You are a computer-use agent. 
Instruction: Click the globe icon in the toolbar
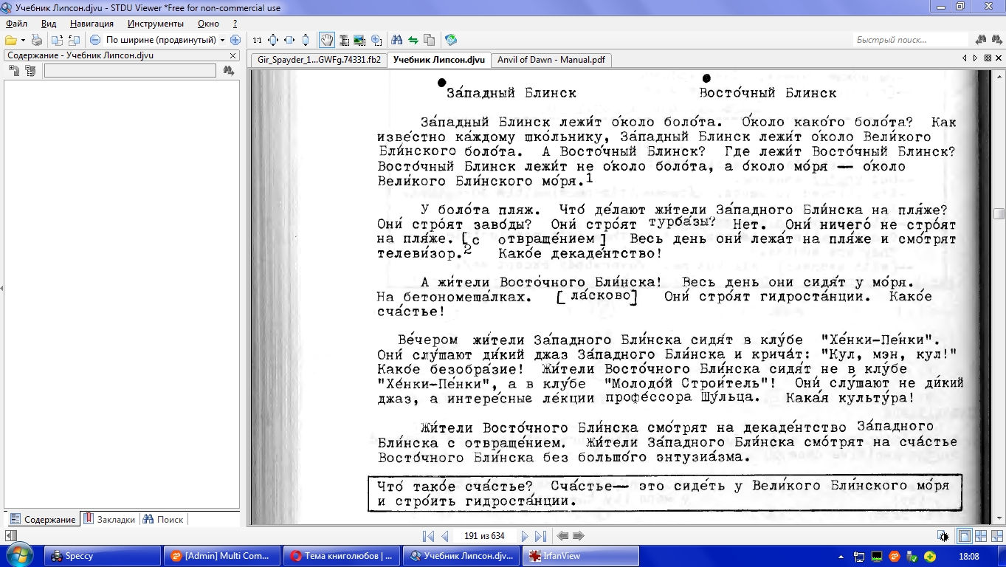tap(451, 40)
